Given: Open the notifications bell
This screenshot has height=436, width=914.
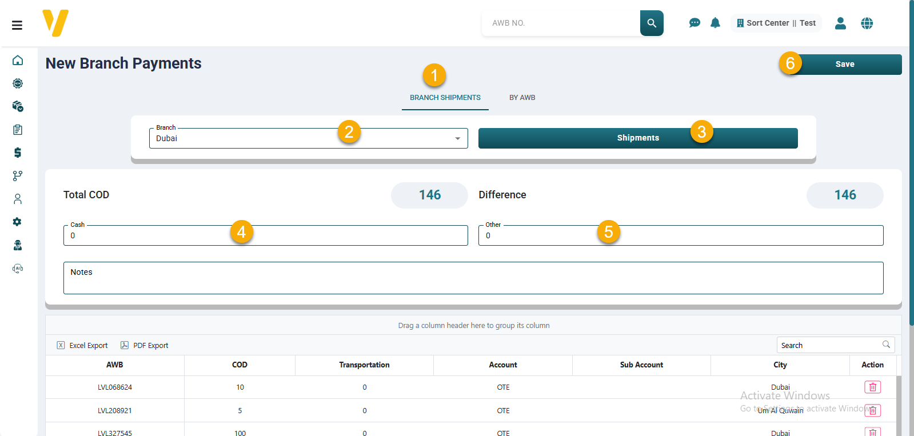Looking at the screenshot, I should point(715,23).
